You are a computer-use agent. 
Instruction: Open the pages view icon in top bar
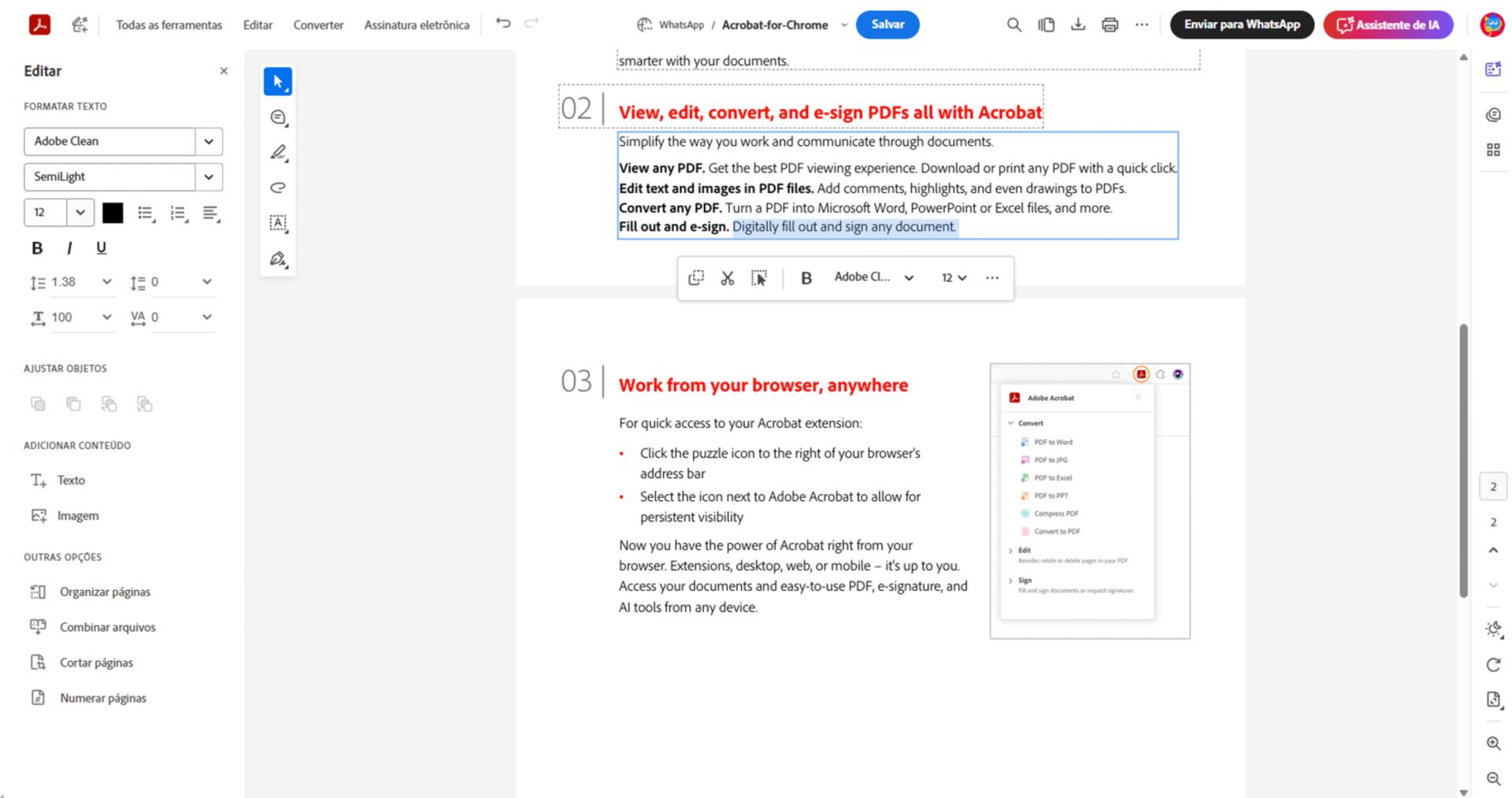click(x=1046, y=25)
